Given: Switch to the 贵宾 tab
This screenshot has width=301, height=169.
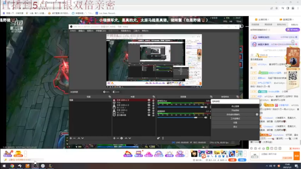Looking at the screenshot, I should (281, 24).
